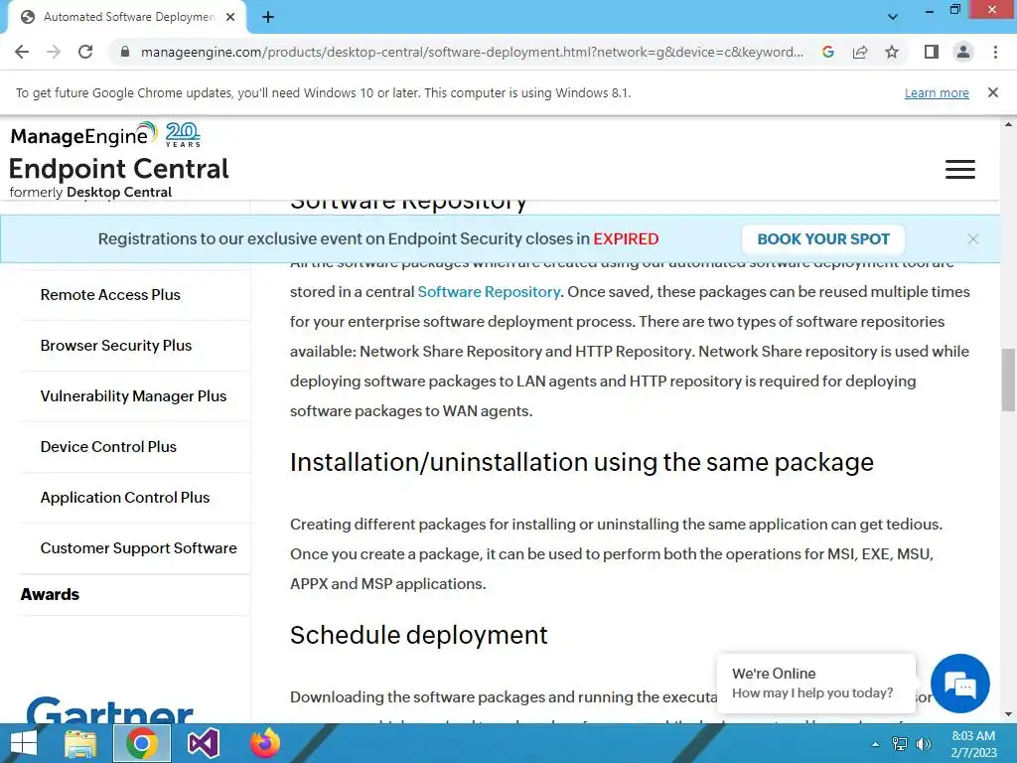The height and width of the screenshot is (763, 1017).
Task: Click the address bar URL
Action: [x=472, y=52]
